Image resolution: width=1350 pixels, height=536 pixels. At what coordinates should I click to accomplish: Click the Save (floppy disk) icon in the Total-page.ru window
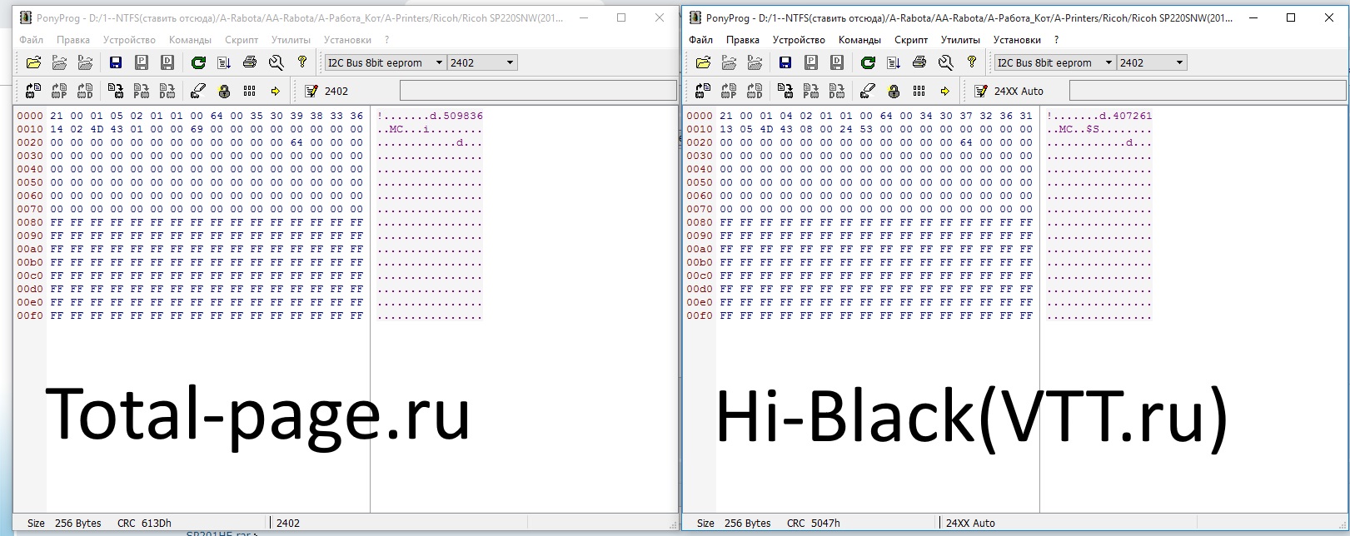116,62
